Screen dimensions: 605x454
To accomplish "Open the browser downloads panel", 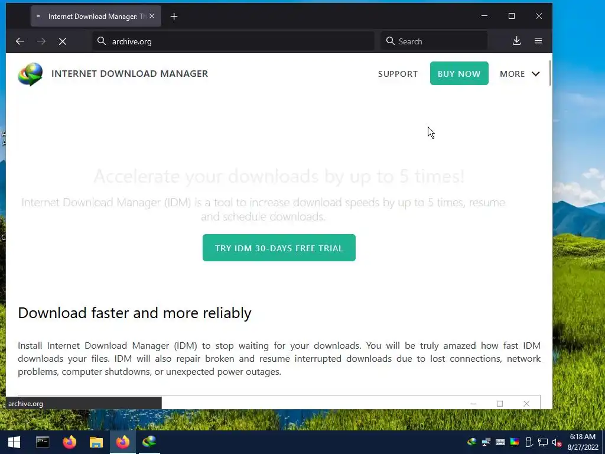I will [x=516, y=41].
